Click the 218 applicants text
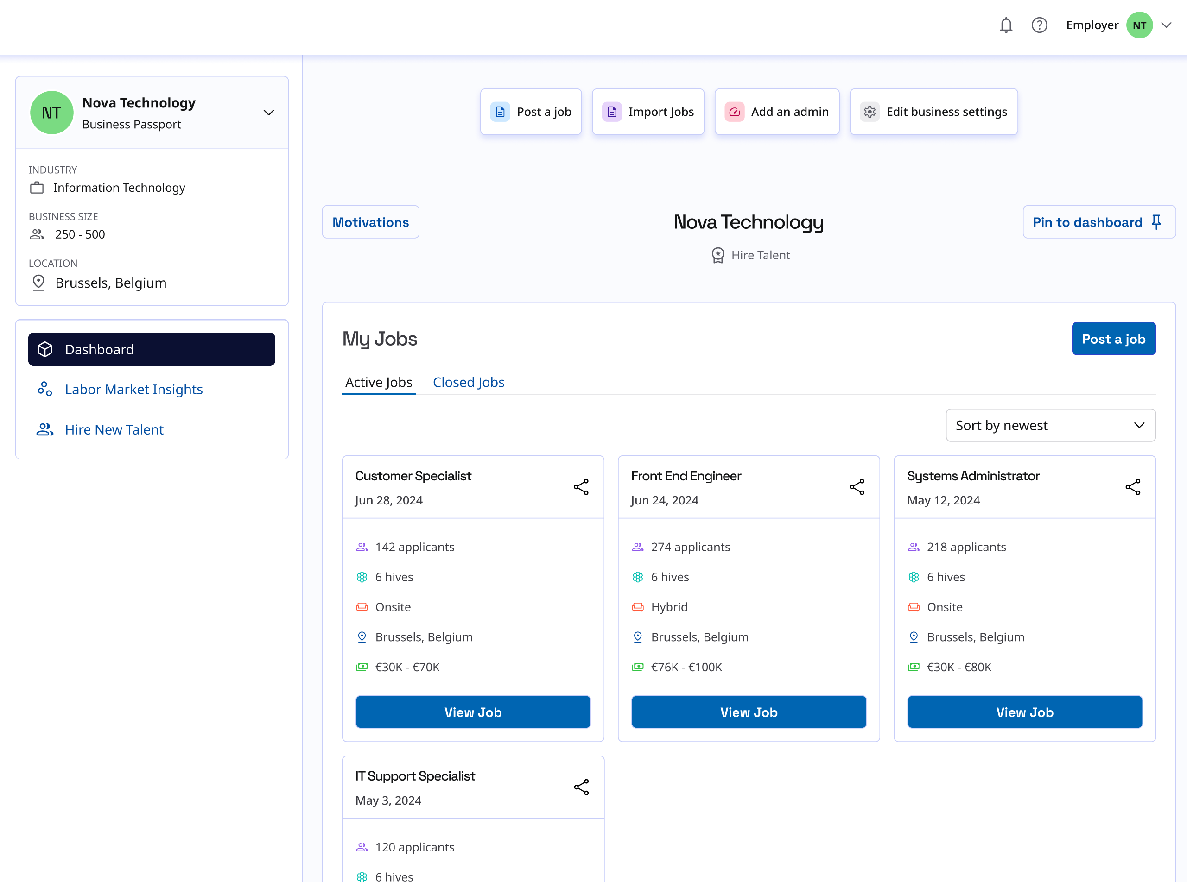Screen dimensions: 1187x882 click(966, 547)
